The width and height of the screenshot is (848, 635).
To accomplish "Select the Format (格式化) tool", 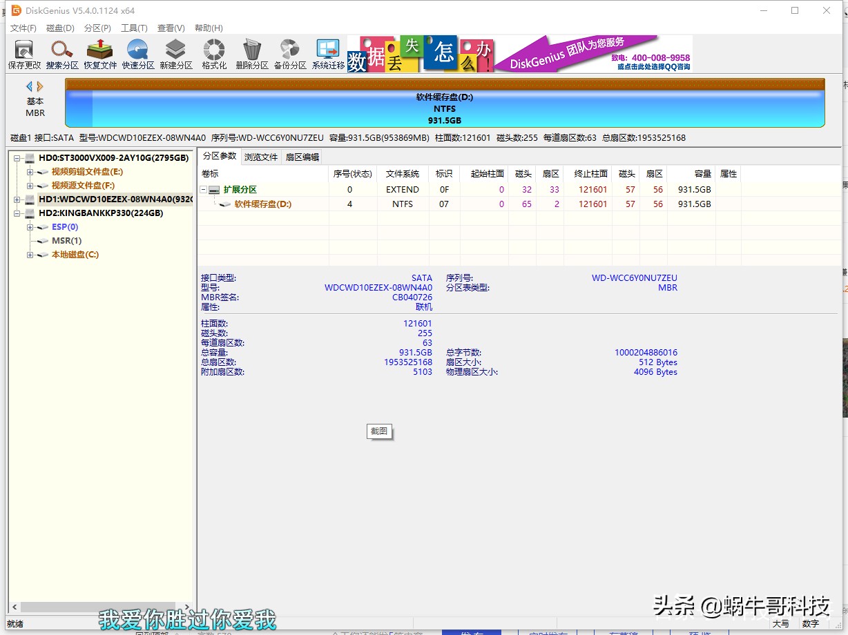I will pos(214,55).
